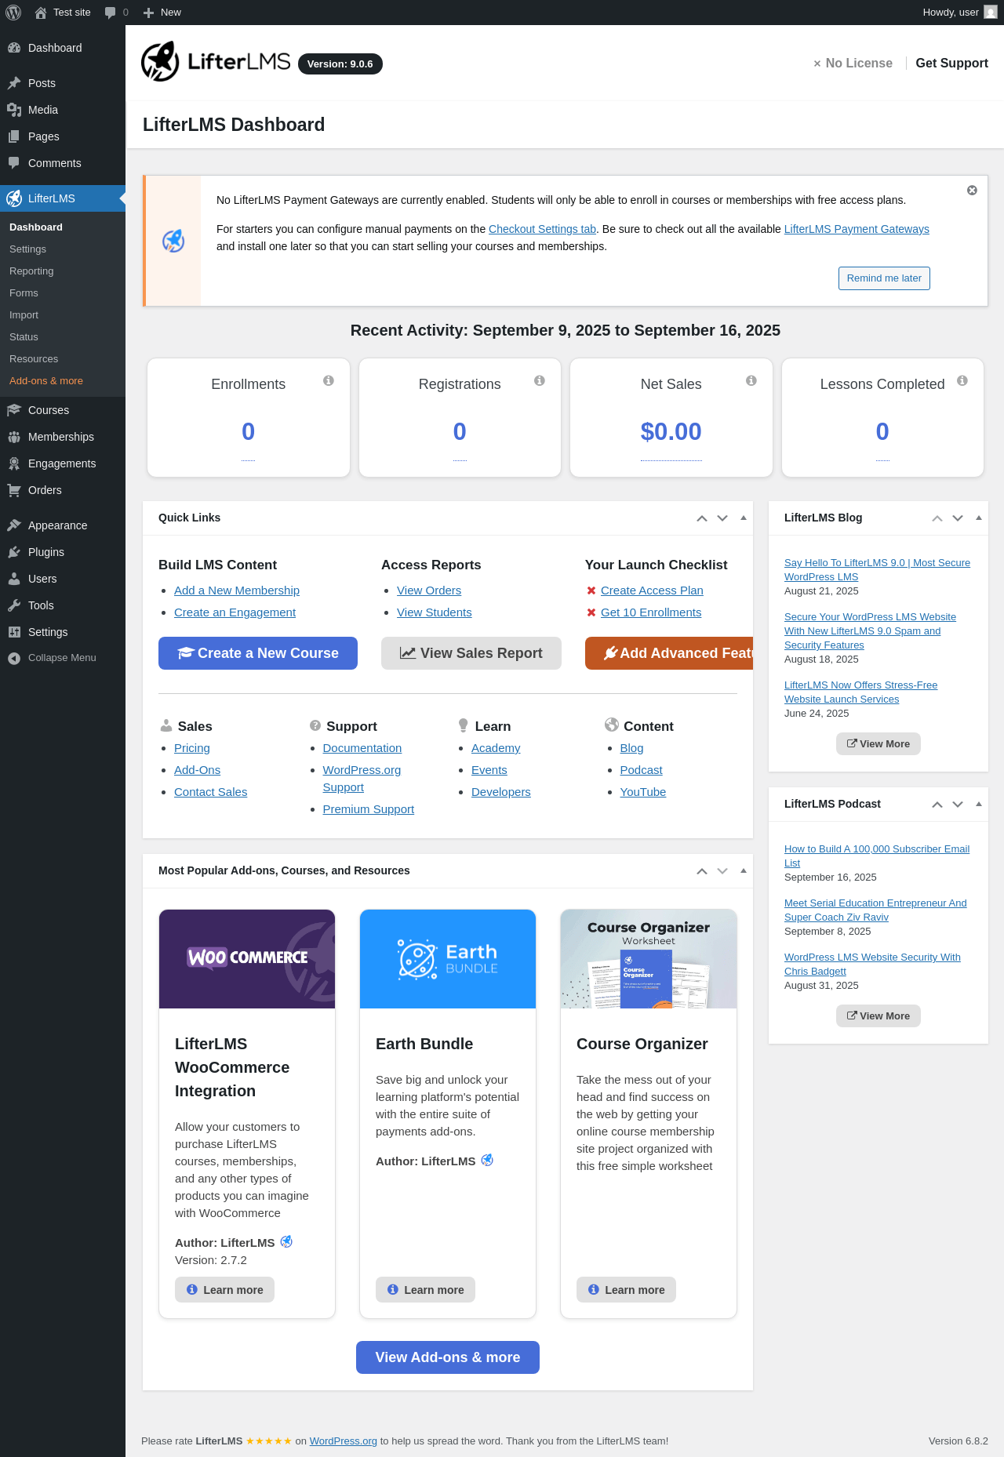Toggle the Most Popular Add-ons panel triangle
Viewport: 1004px width, 1457px height.
point(744,870)
